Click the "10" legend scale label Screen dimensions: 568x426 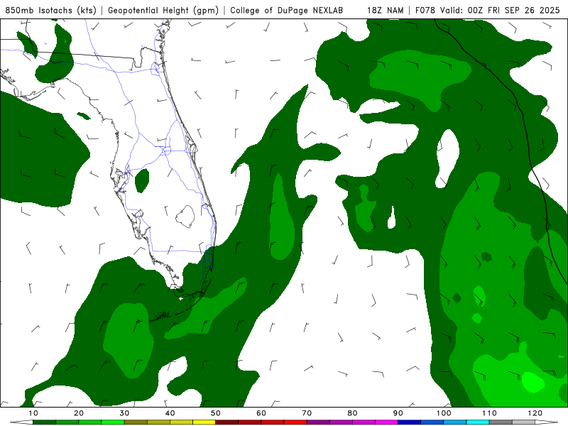point(33,413)
